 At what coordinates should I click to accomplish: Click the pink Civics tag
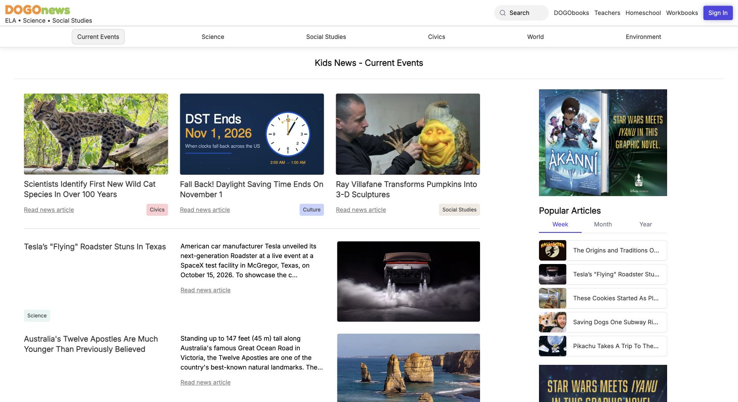coord(157,210)
